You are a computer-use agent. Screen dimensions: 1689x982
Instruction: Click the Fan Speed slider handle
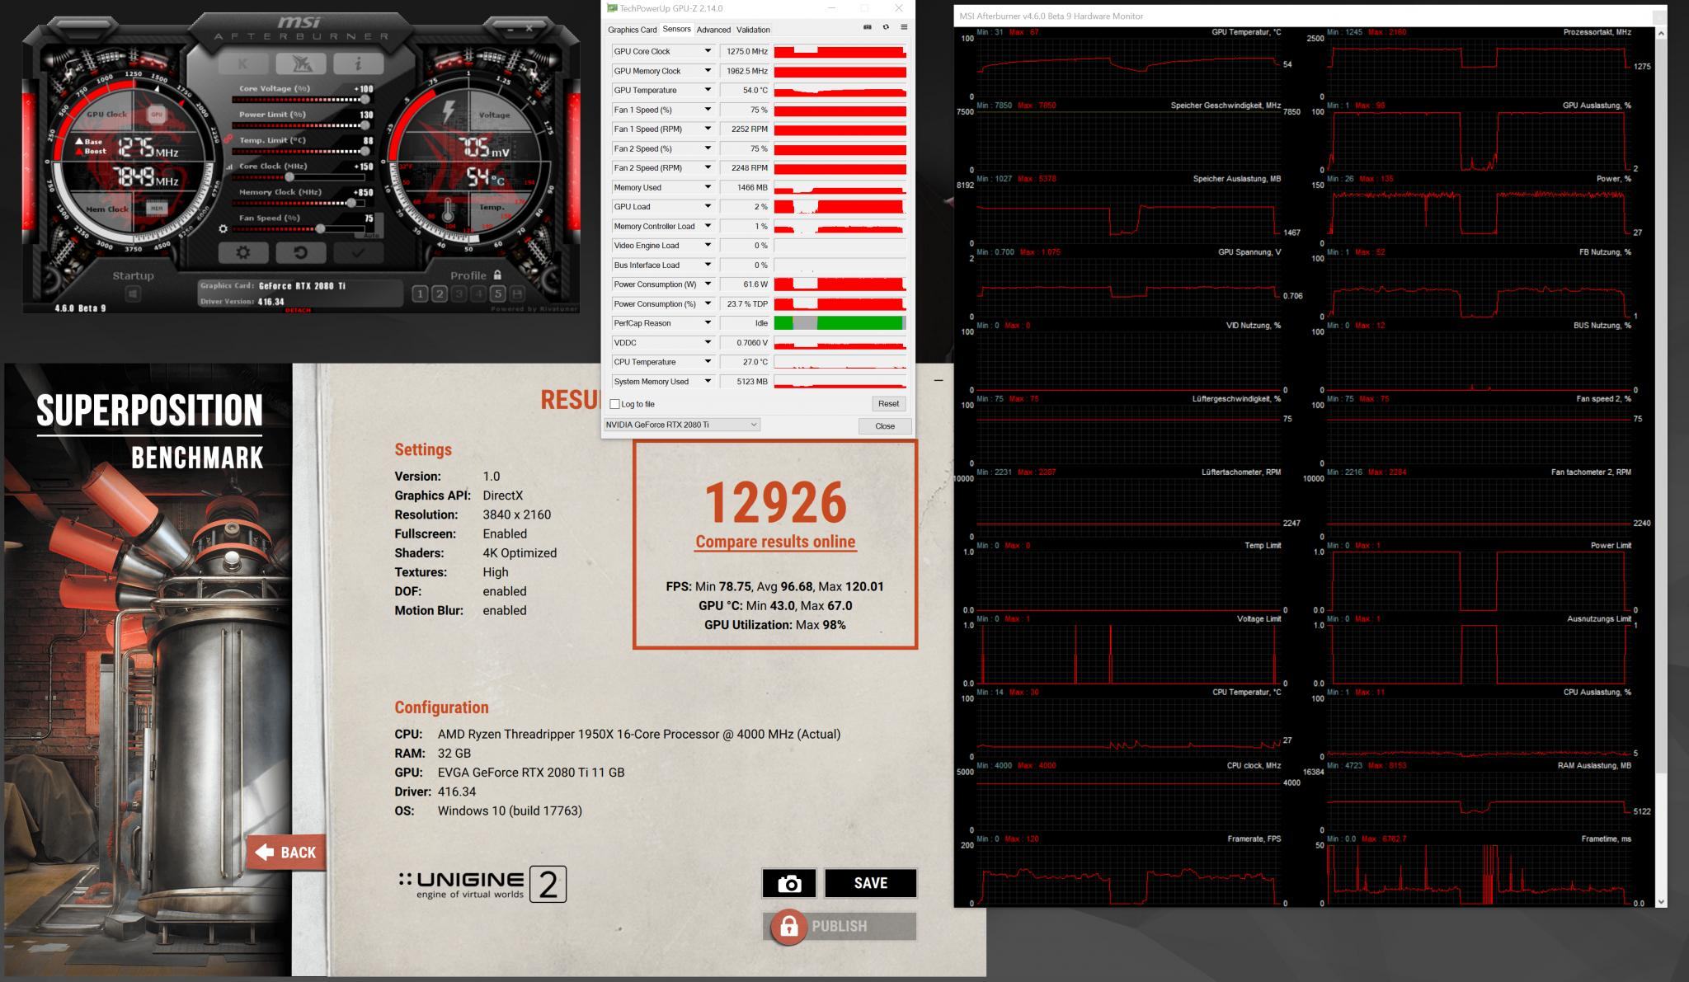(320, 228)
